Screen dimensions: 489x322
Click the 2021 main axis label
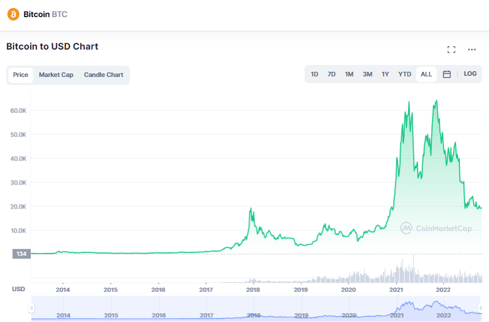(396, 290)
